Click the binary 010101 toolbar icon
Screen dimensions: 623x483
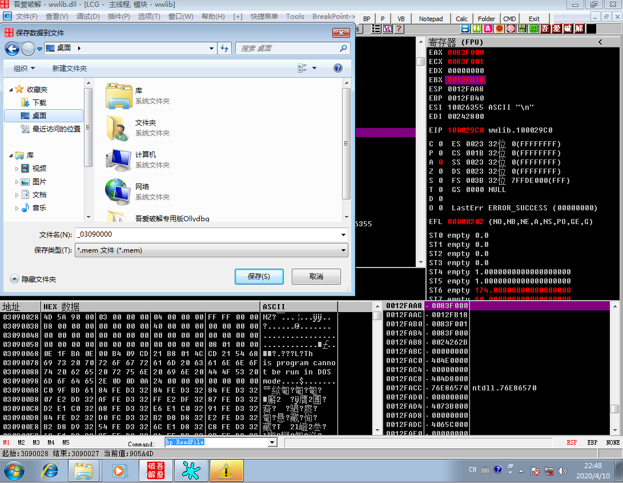pyautogui.click(x=522, y=29)
